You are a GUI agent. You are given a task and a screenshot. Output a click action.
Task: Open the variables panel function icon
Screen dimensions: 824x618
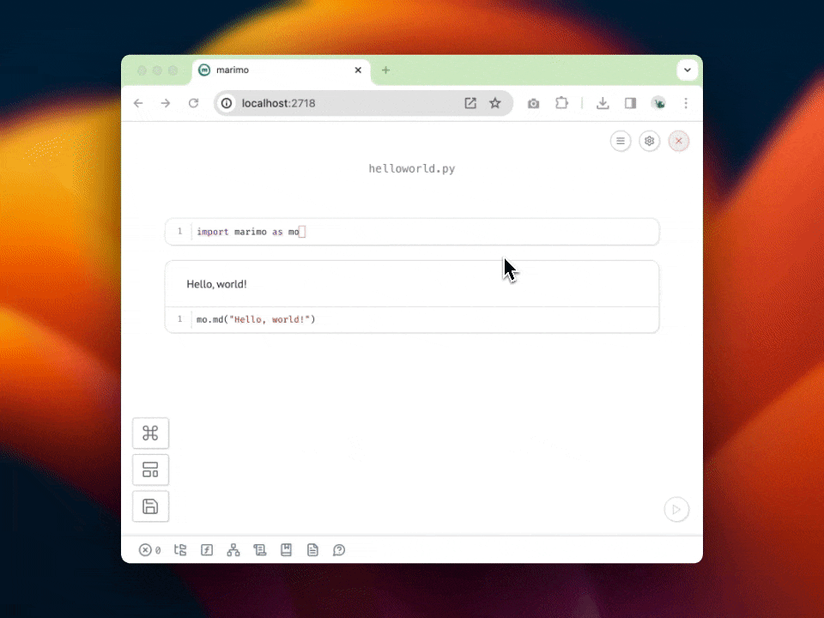tap(207, 550)
